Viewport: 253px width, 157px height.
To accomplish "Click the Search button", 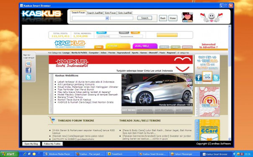I will pyautogui.click(x=145, y=18).
